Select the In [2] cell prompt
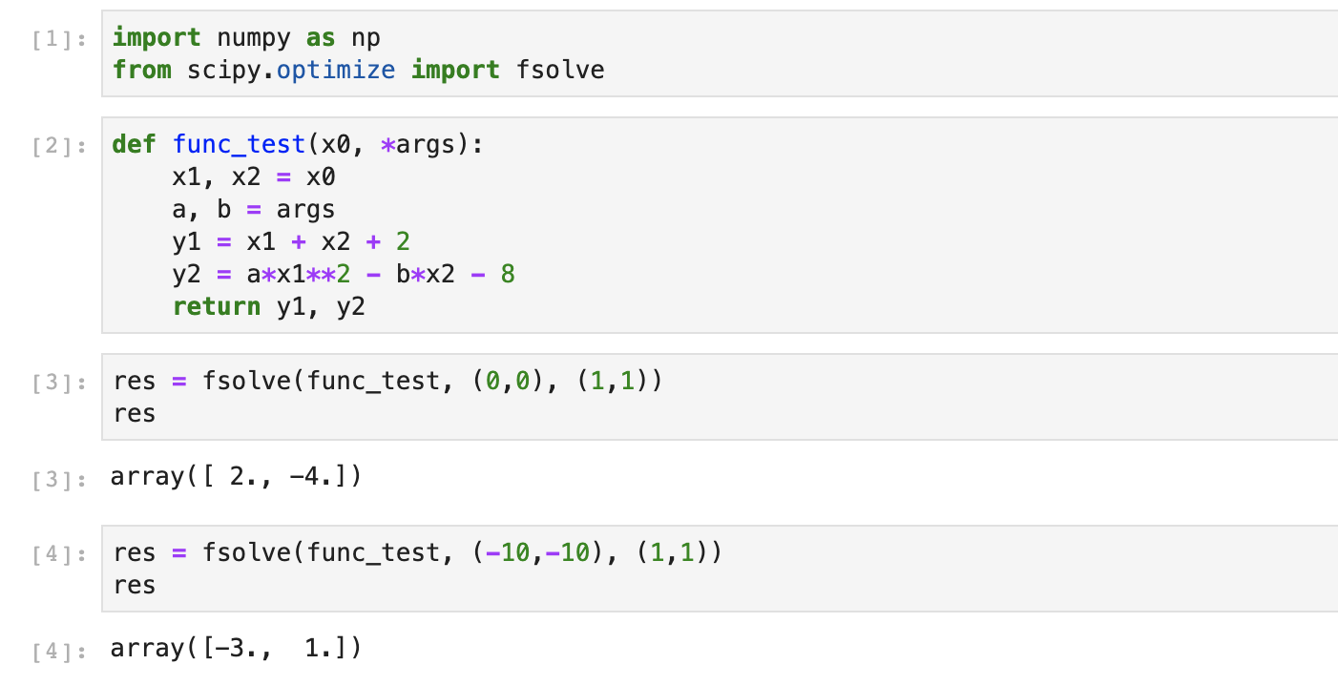 [59, 147]
